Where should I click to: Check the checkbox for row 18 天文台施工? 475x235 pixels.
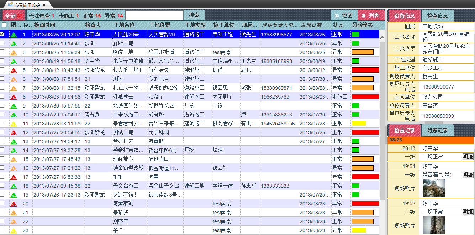2,186
